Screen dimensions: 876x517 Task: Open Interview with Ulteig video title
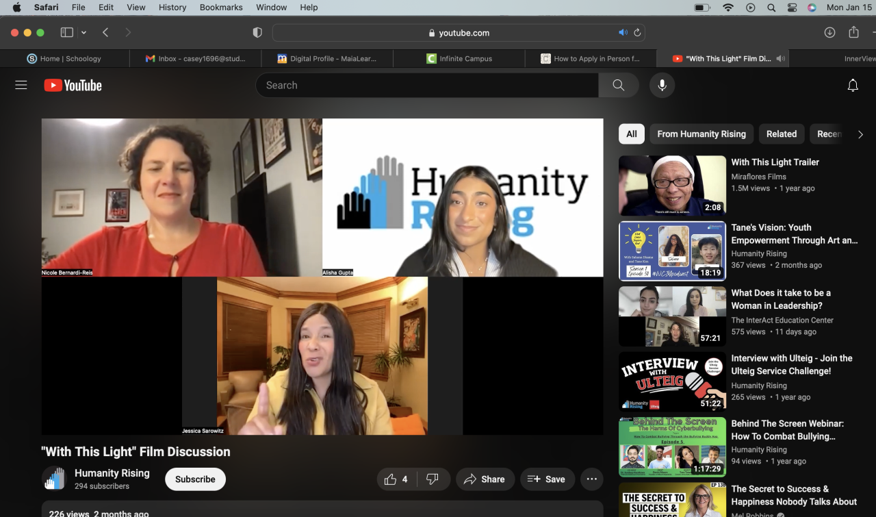tap(792, 364)
